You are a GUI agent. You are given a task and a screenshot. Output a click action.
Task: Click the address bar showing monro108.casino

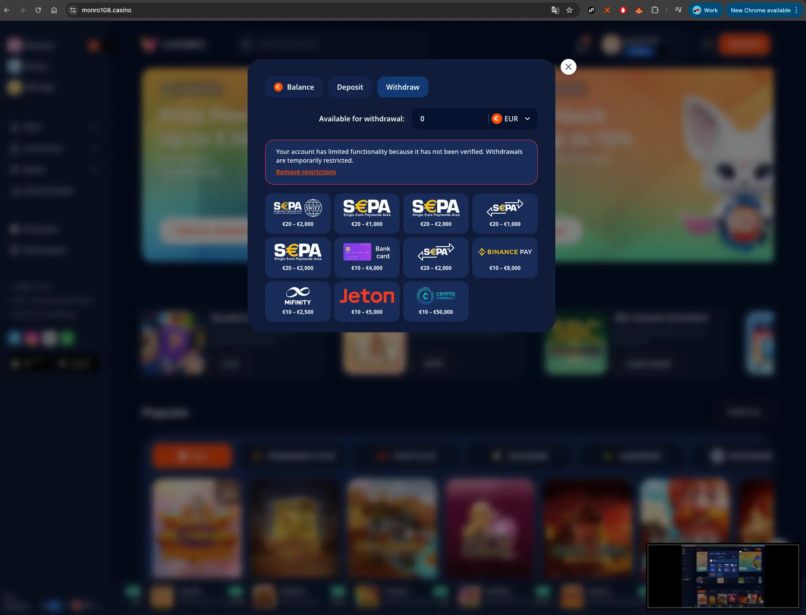pos(308,10)
